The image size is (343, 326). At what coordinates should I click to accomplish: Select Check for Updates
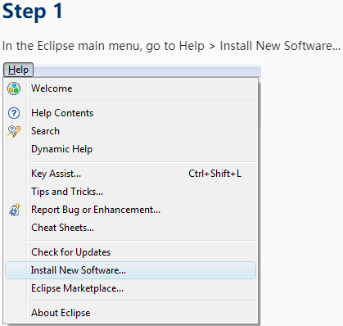[131, 252]
